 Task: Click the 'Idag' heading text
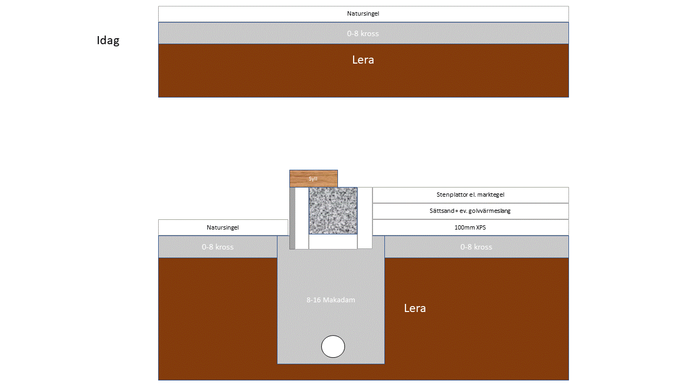coord(108,40)
